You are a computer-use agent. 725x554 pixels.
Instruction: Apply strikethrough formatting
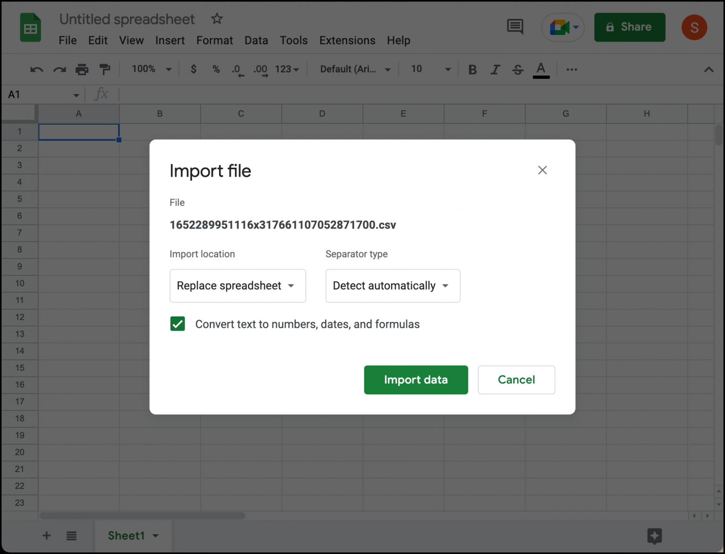518,69
